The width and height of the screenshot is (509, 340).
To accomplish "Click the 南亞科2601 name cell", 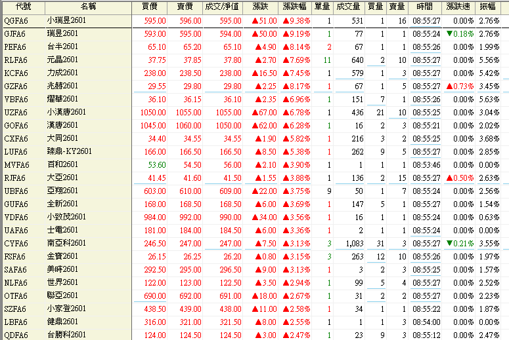I will click(x=68, y=243).
